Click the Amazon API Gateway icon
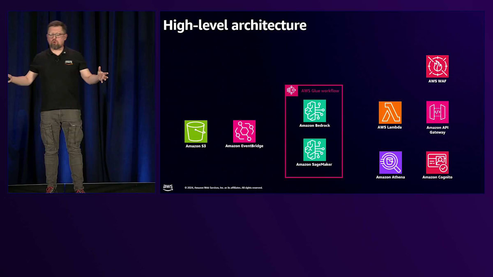 [437, 112]
